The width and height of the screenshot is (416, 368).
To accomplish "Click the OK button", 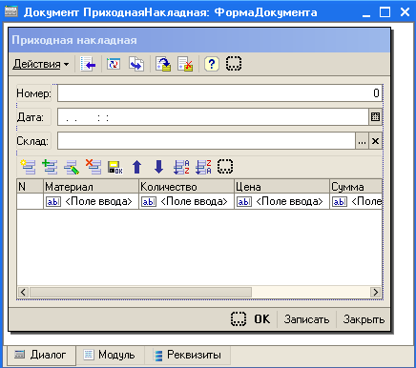I will click(262, 319).
